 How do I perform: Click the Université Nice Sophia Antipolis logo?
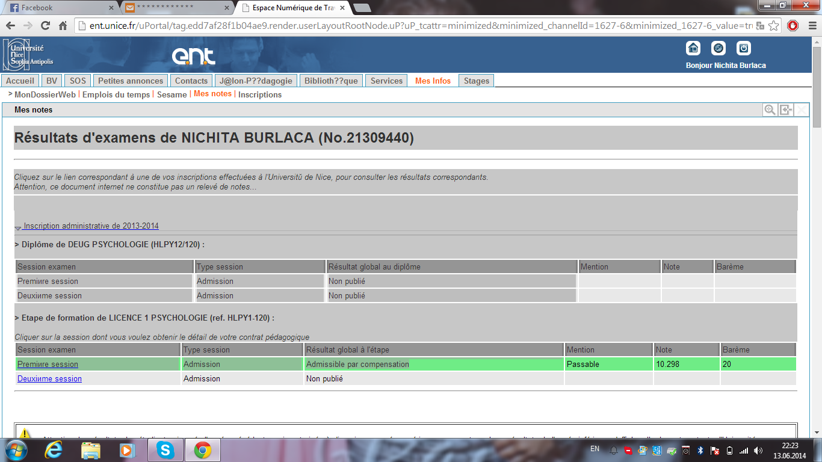coord(28,54)
